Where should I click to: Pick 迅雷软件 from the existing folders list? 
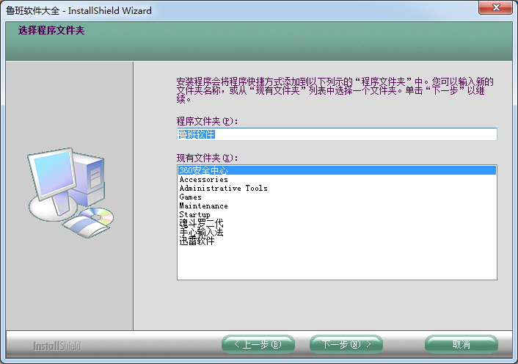pyautogui.click(x=197, y=241)
